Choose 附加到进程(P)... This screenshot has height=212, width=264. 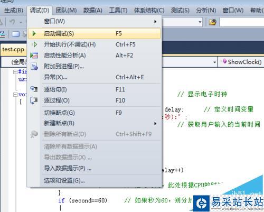tap(95, 66)
